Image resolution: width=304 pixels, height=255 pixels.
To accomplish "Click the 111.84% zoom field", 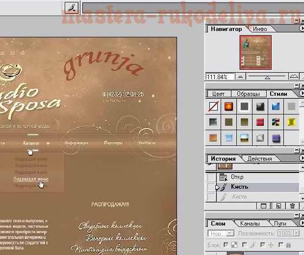I will pos(220,77).
